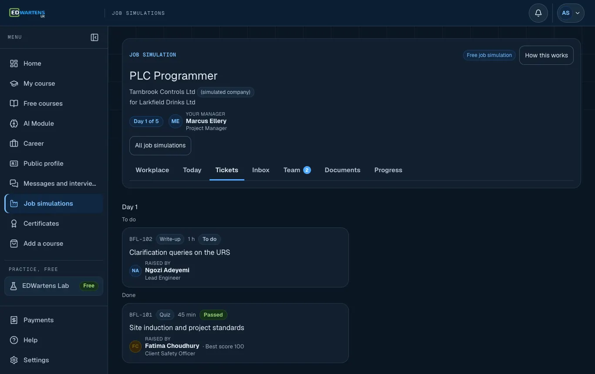Open the Team tab
Screen dimensions: 595x374
(x=297, y=170)
